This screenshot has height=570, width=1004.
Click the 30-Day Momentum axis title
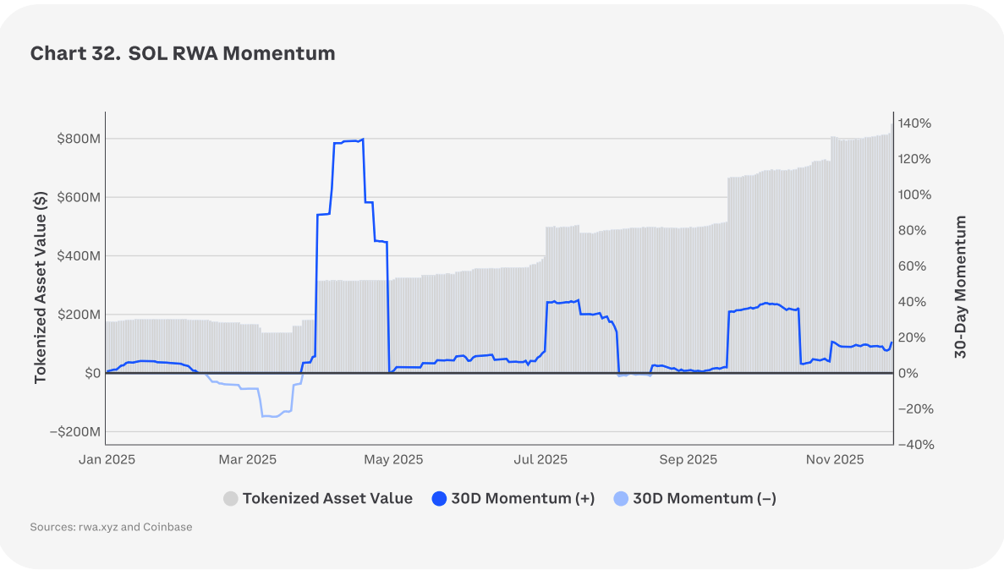(961, 287)
